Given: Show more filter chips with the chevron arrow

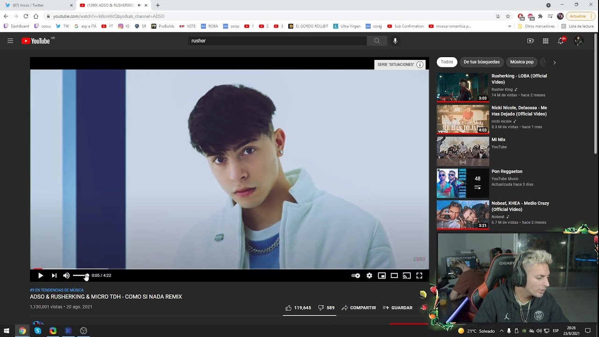Looking at the screenshot, I should (555, 62).
